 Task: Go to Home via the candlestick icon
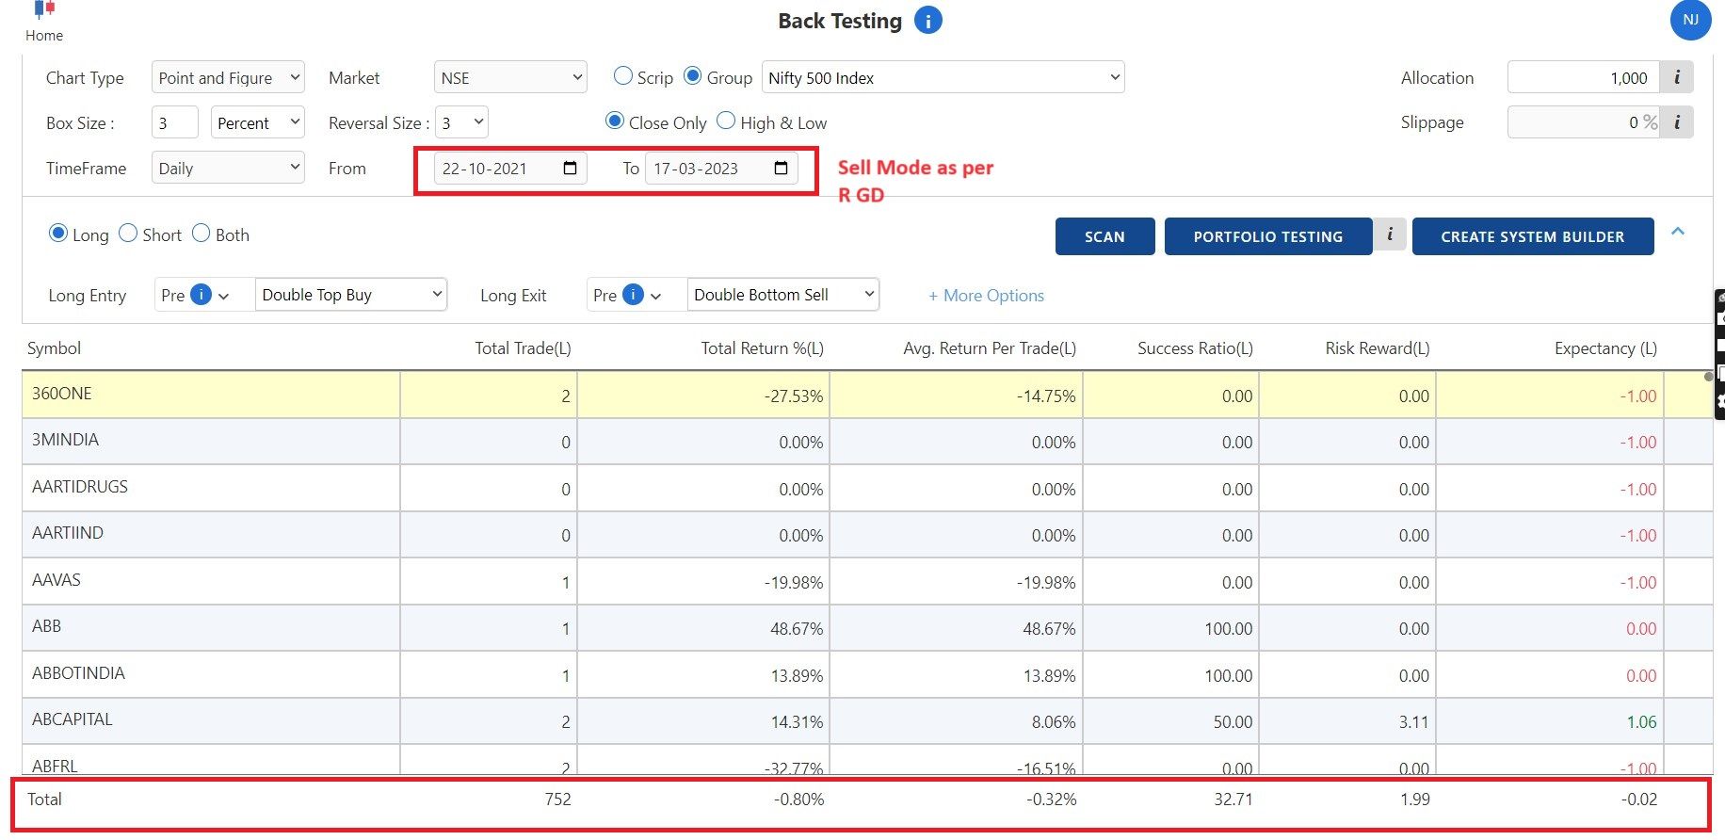click(44, 10)
